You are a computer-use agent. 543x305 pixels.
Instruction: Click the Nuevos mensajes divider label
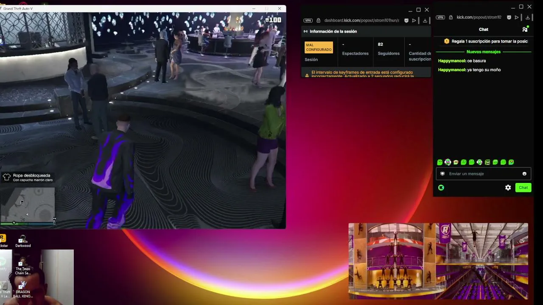point(484,52)
